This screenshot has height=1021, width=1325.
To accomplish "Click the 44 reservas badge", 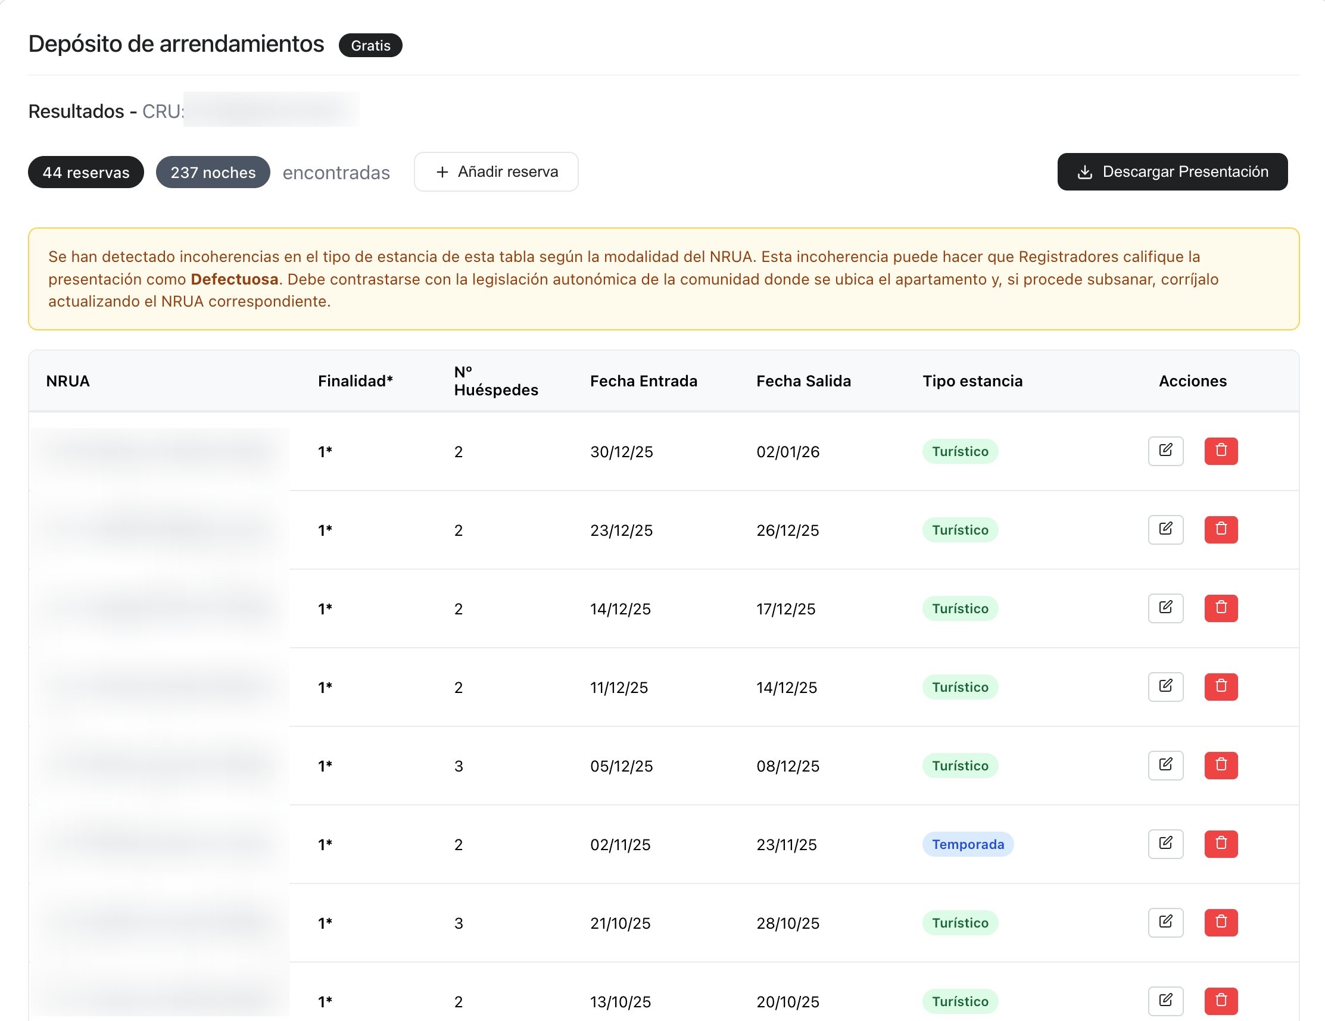I will 86,172.
